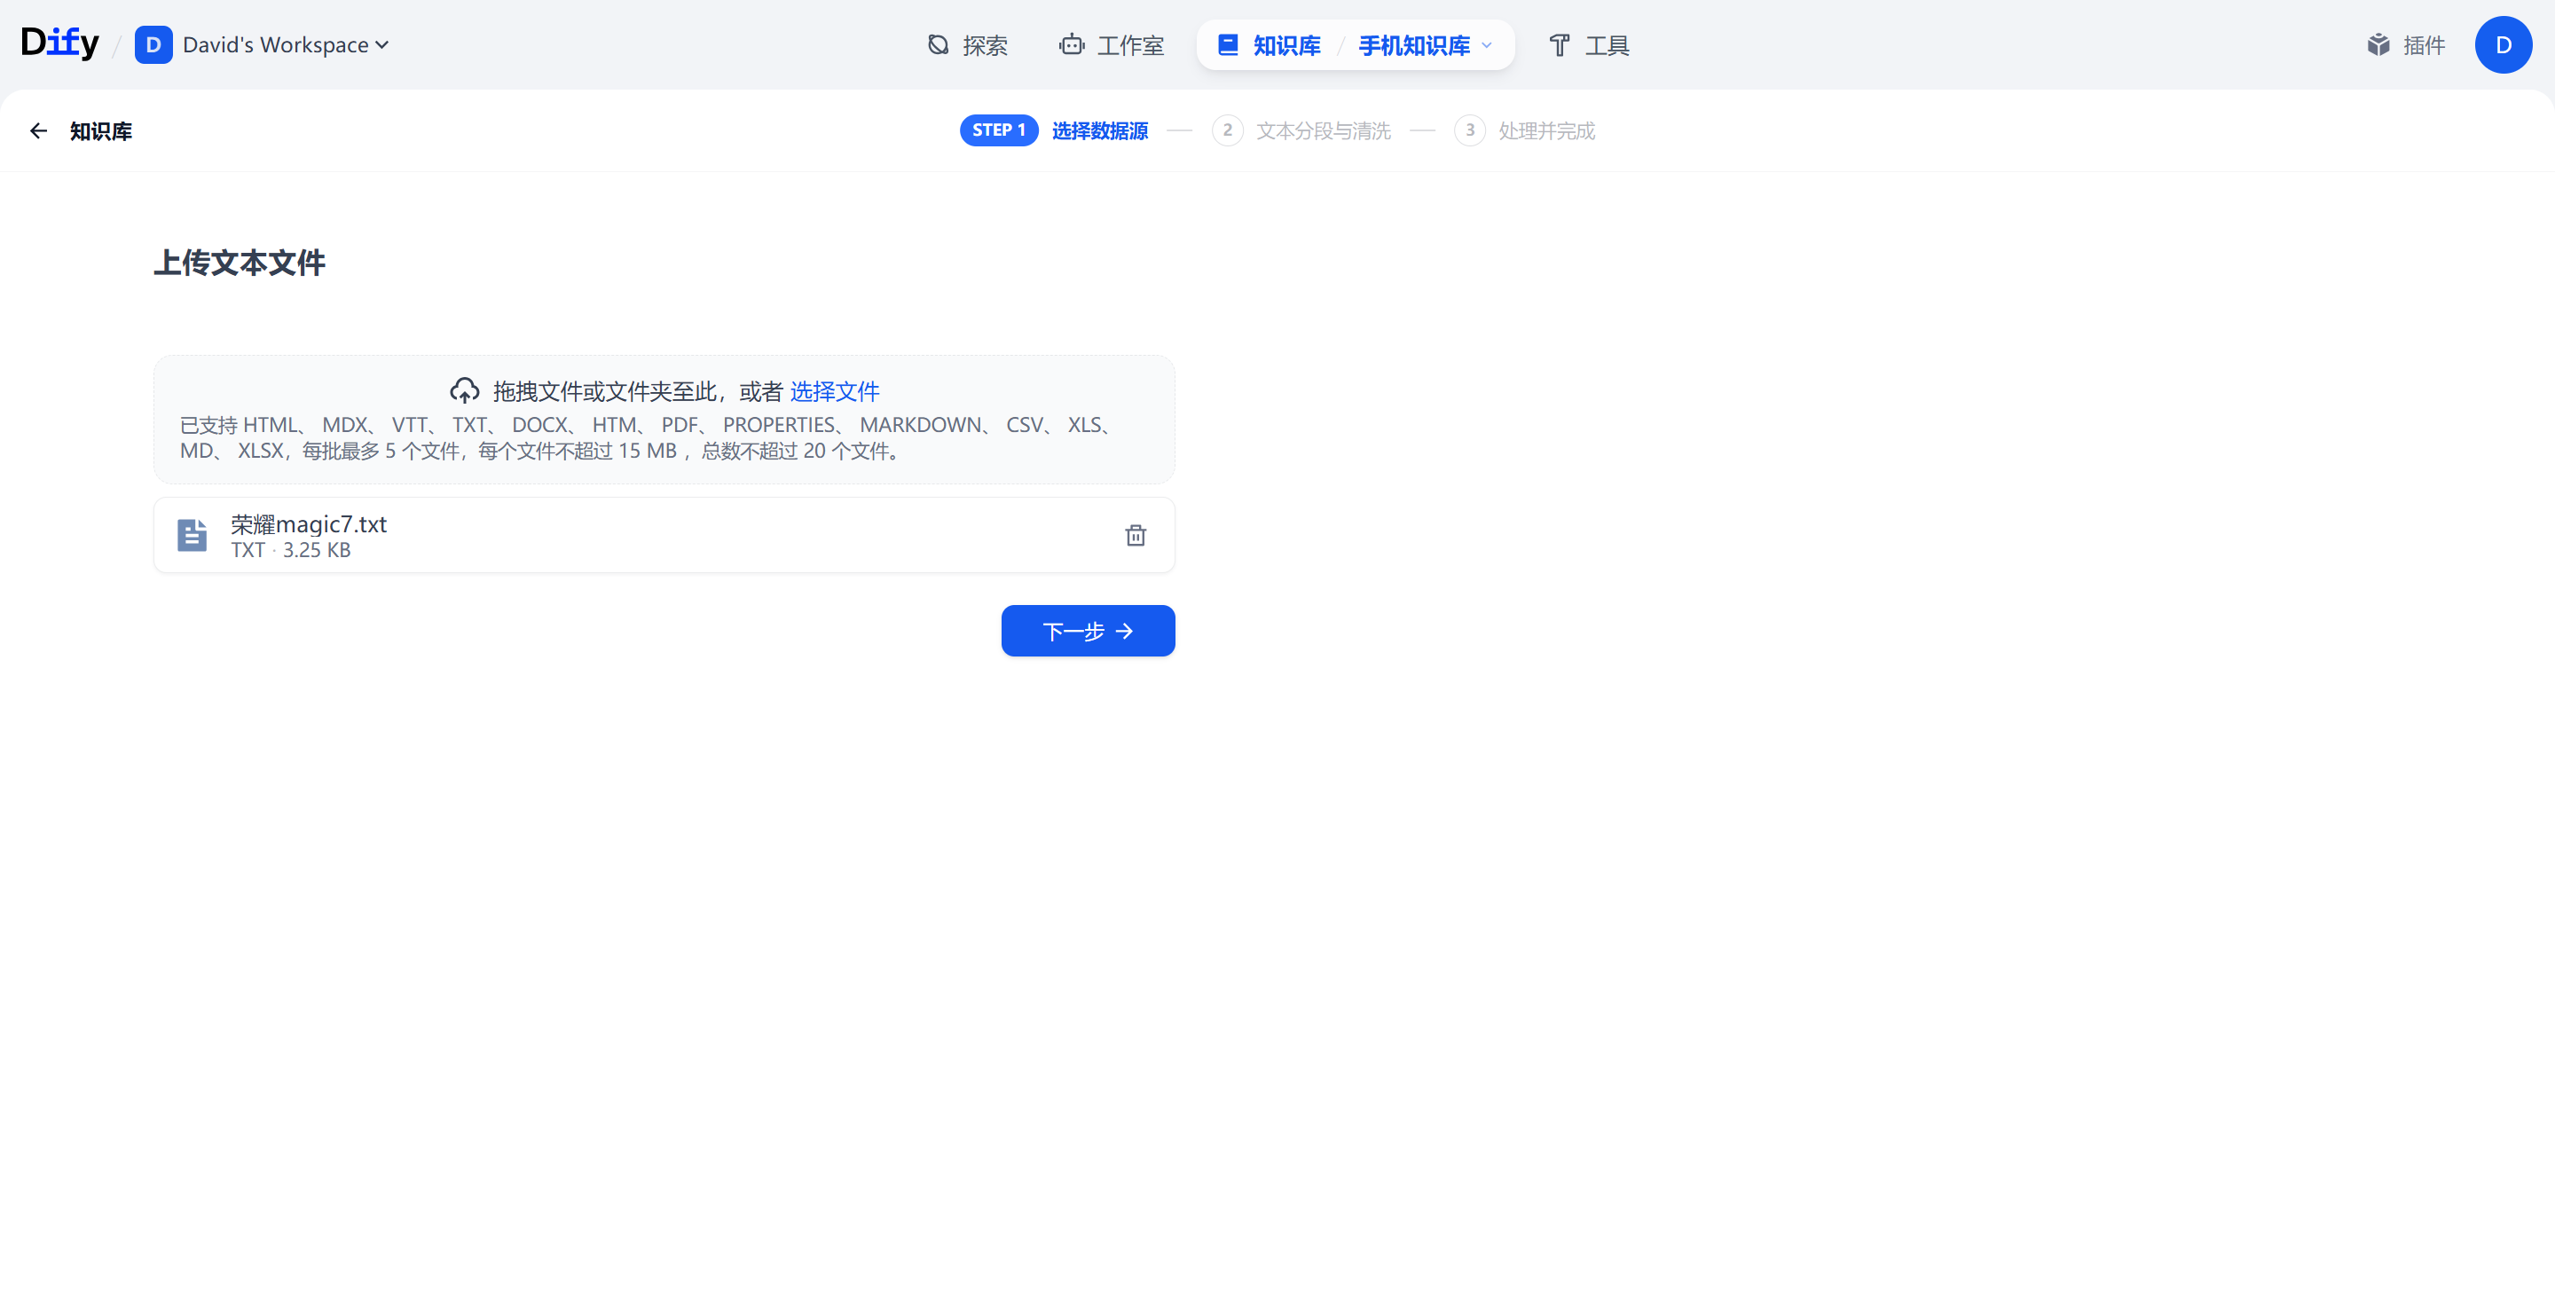Click the 荣耀magic7.txt file name
2555x1297 pixels.
[x=309, y=523]
